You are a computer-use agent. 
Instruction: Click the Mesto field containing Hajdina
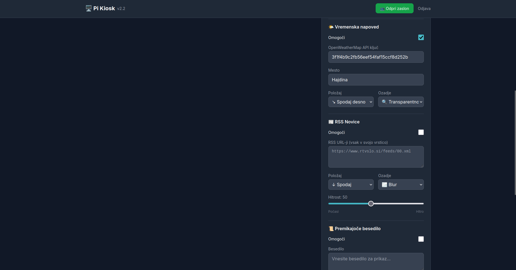click(x=376, y=80)
